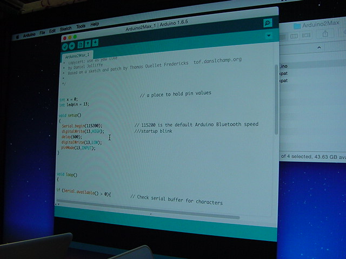Screen dimensions: 346x259
Task: Click the 'digitalWrite(13,LOW);' line
Action: 82,142
